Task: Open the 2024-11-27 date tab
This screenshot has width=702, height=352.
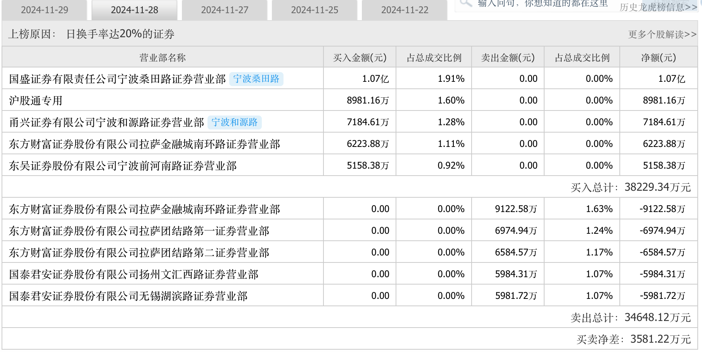Action: 225,10
